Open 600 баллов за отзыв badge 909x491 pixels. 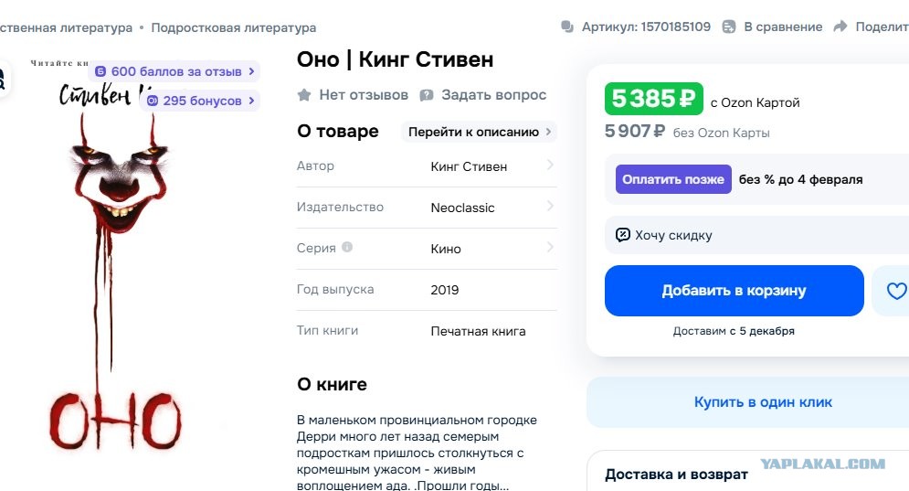[x=174, y=71]
